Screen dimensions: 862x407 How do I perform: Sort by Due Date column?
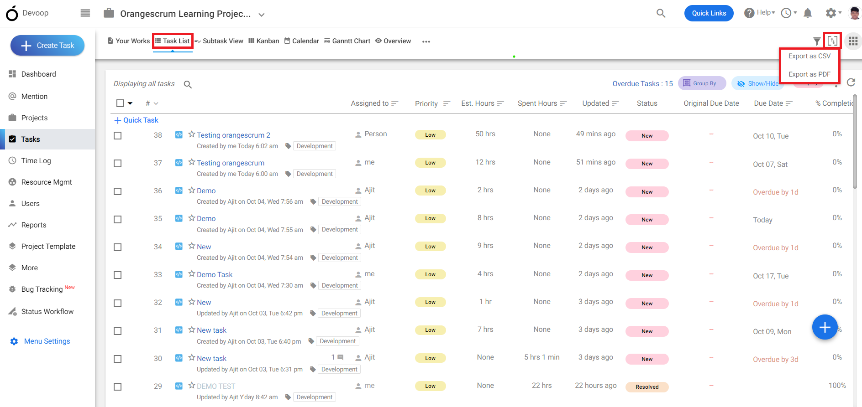(x=773, y=103)
